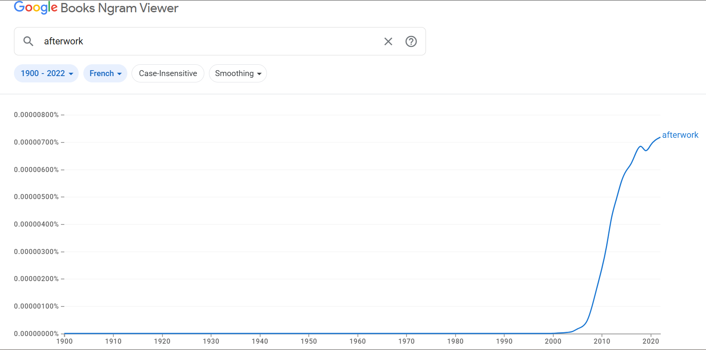Open the help question mark icon
The image size is (706, 350).
411,41
